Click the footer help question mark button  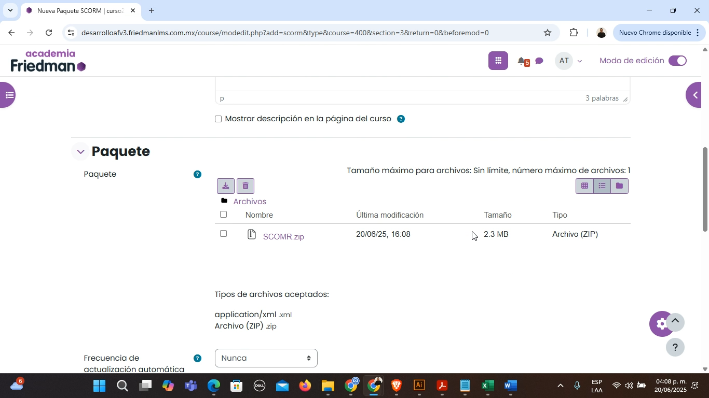(675, 347)
